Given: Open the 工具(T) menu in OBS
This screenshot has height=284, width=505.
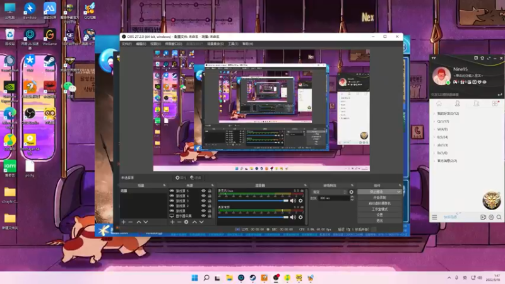Looking at the screenshot, I should coord(233,44).
